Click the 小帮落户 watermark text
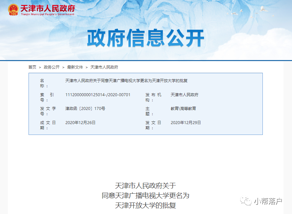This screenshot has height=214, width=292. click(268, 202)
